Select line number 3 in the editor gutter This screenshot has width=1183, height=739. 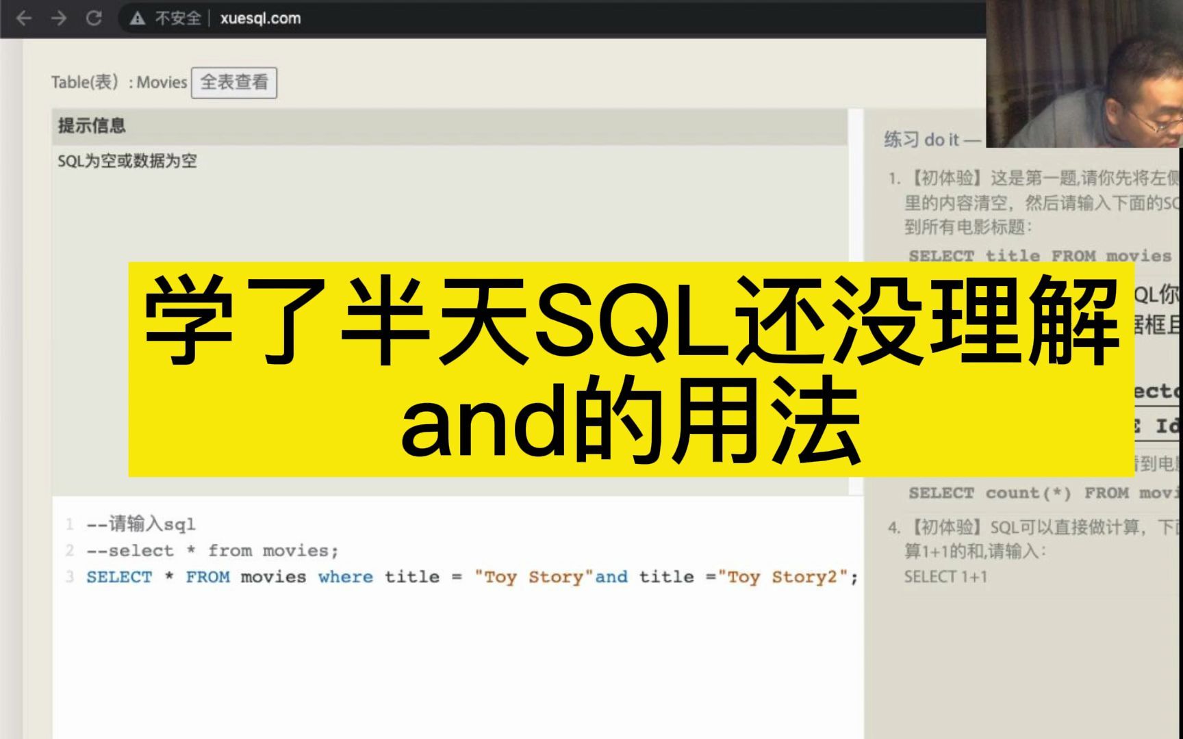(x=71, y=577)
